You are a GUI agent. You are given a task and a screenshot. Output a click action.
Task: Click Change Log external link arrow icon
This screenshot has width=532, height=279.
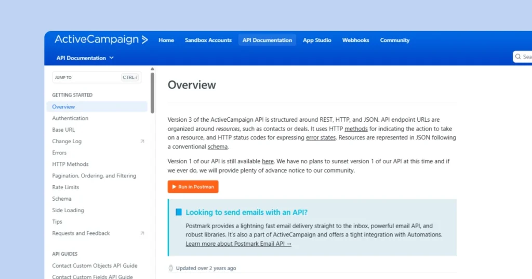142,141
